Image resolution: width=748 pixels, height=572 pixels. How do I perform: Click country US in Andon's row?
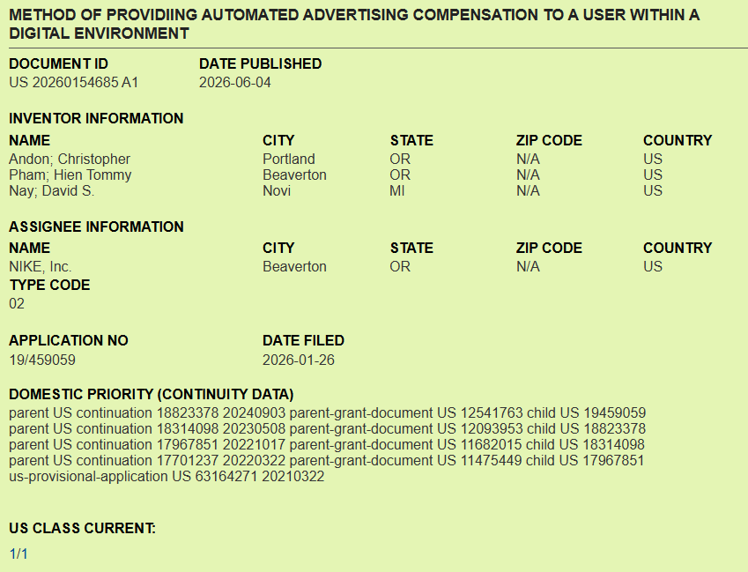pos(653,159)
